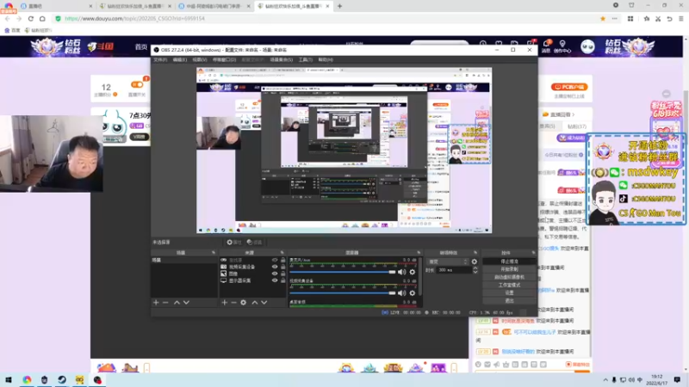Go back in browser history
The height and width of the screenshot is (387, 689).
(x=8, y=18)
